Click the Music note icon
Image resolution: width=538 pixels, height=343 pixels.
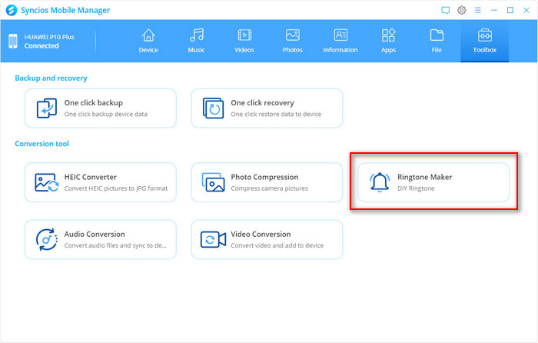coord(197,35)
